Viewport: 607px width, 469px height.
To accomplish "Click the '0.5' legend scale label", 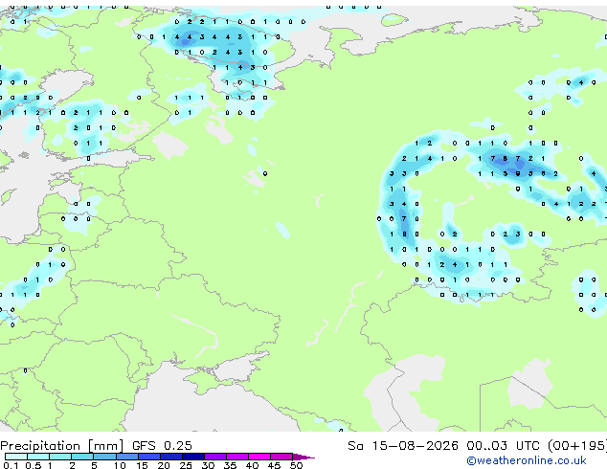I will 34,465.
